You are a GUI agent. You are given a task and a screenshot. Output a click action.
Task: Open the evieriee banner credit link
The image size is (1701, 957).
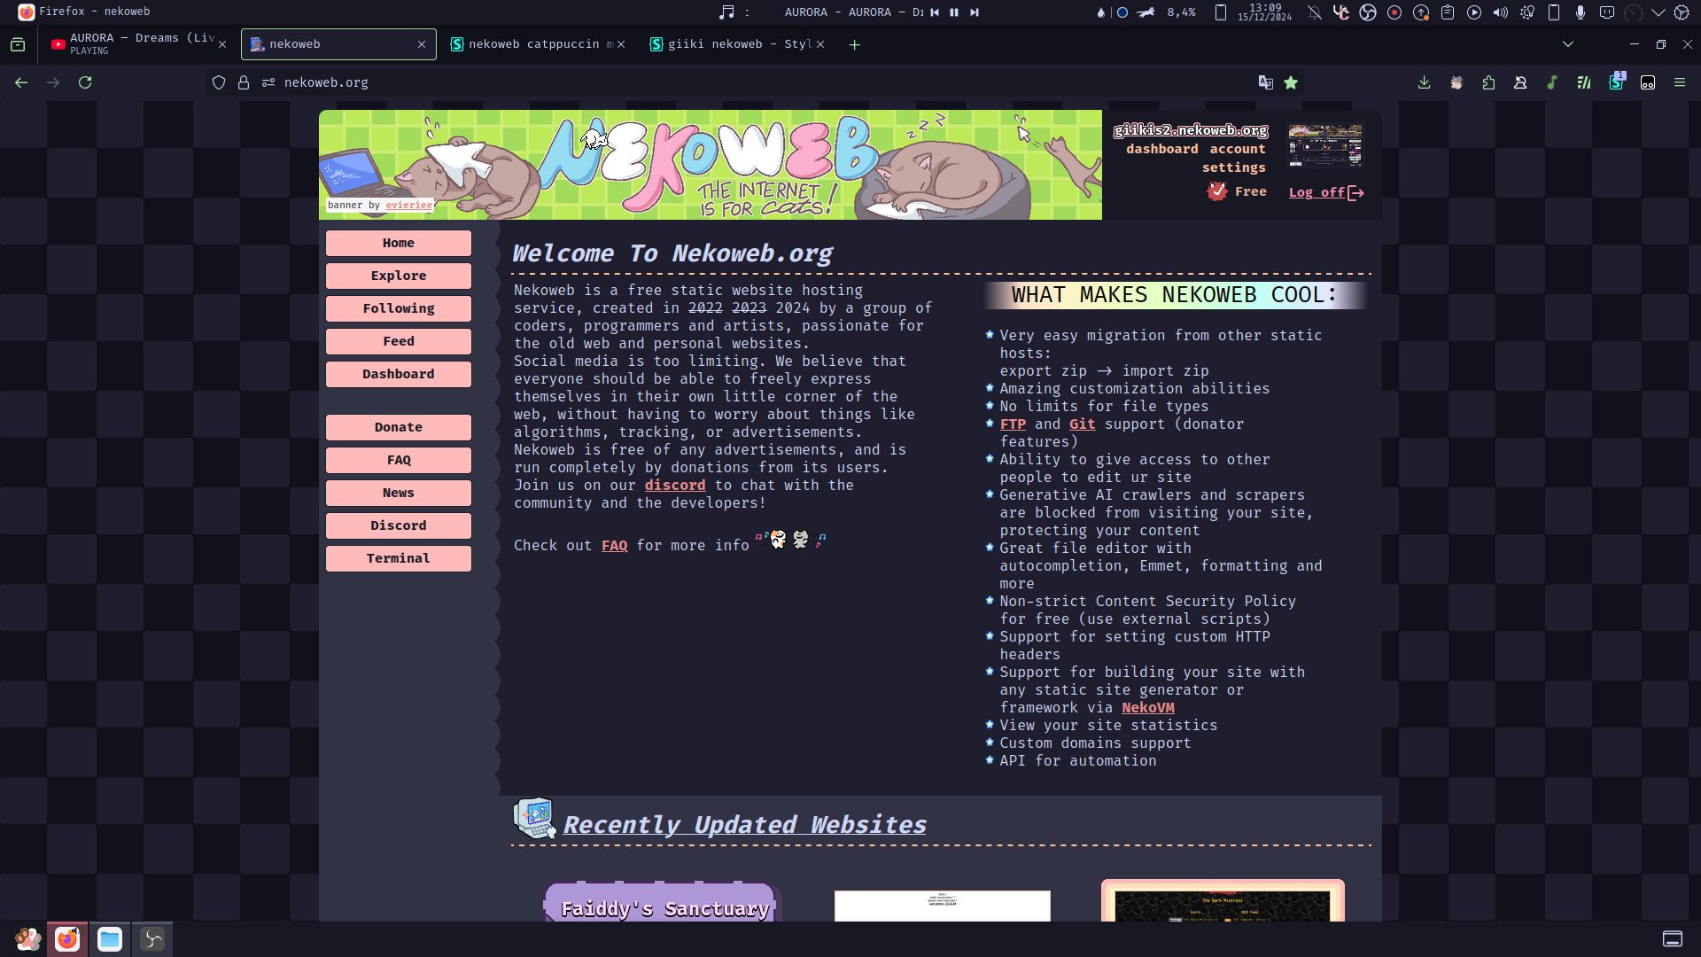pyautogui.click(x=409, y=205)
